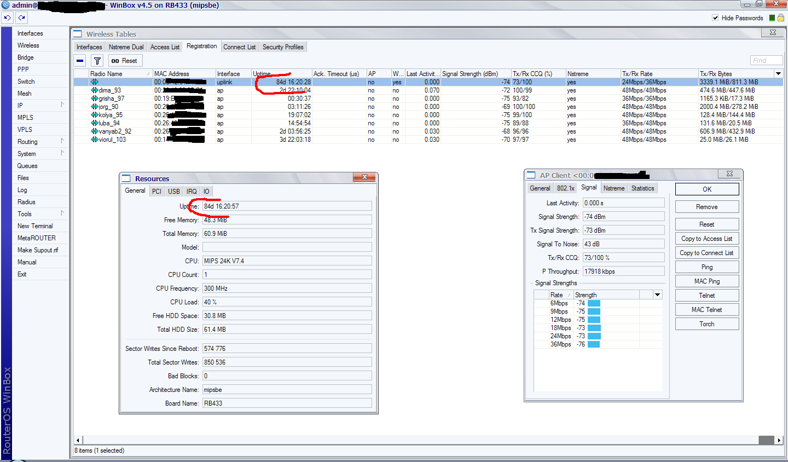Screen dimensions: 788x462
Task: Click the horizontal scrollbar right arrow
Action: coord(779,440)
